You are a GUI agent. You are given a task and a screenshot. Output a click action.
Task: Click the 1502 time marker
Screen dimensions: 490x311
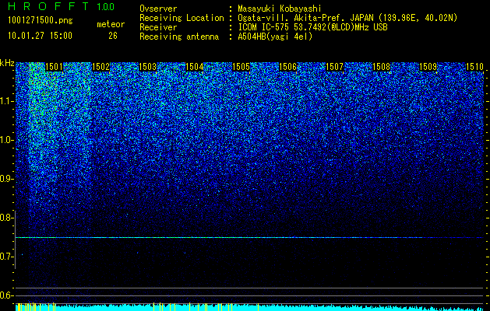[101, 67]
